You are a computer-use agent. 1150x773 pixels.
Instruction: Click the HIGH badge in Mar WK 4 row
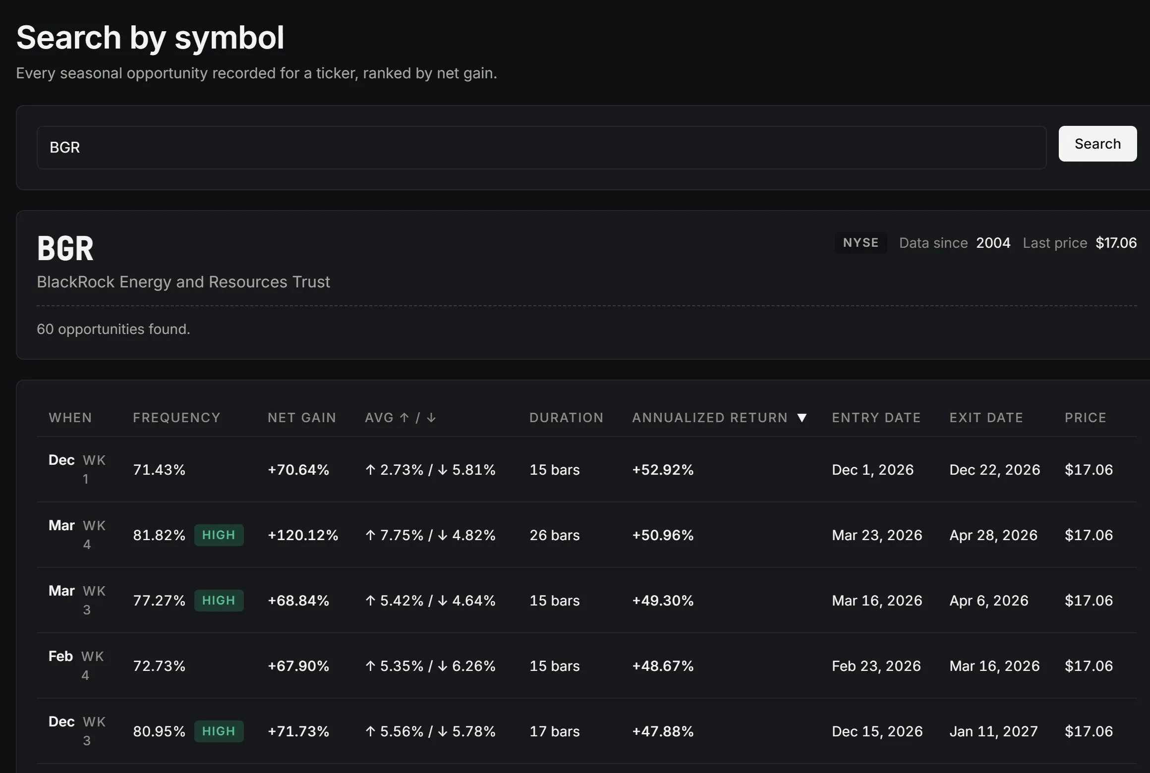click(x=219, y=535)
